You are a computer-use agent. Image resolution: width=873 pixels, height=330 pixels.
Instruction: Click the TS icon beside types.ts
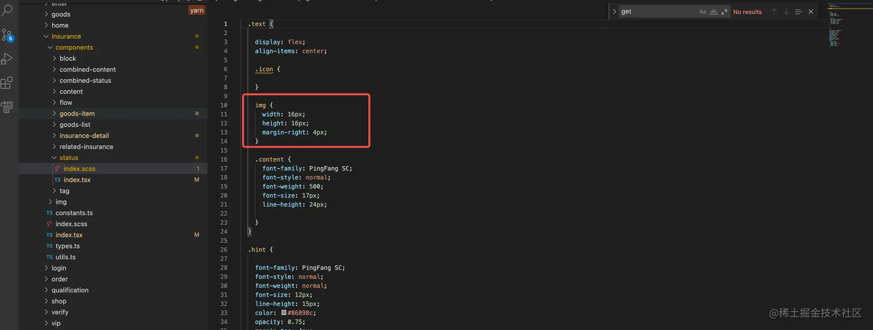point(50,246)
